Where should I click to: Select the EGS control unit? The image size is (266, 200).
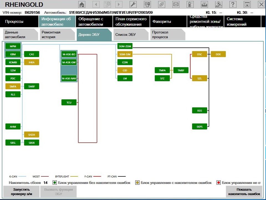point(199,110)
